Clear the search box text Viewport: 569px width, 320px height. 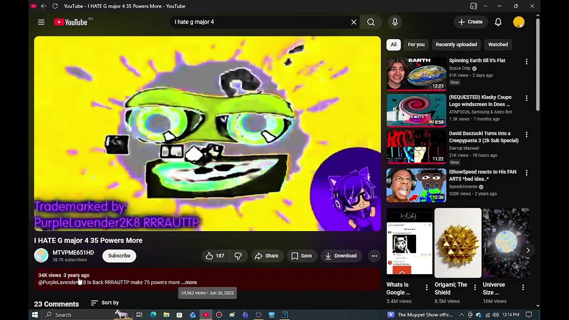coord(354,22)
